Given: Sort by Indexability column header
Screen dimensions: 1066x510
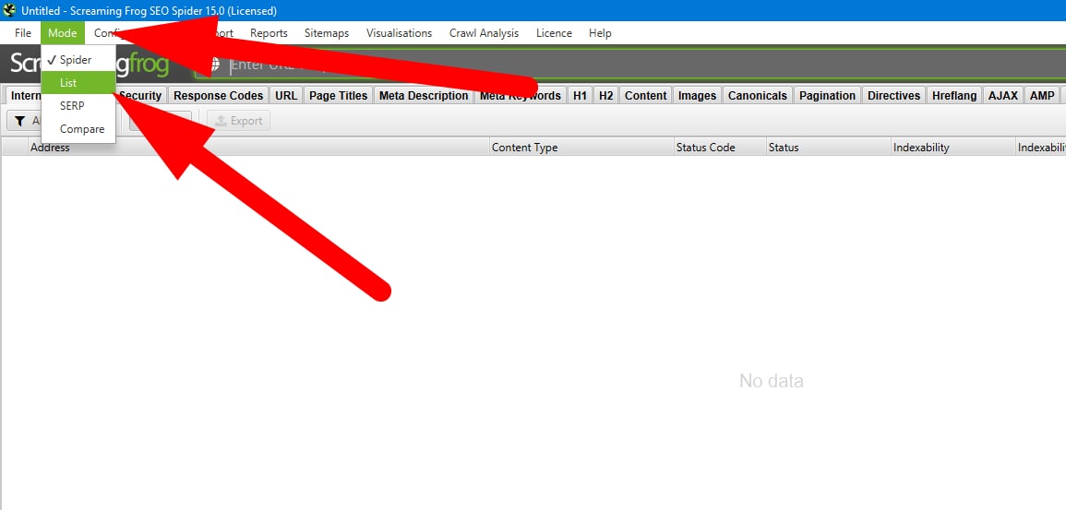Looking at the screenshot, I should tap(952, 148).
